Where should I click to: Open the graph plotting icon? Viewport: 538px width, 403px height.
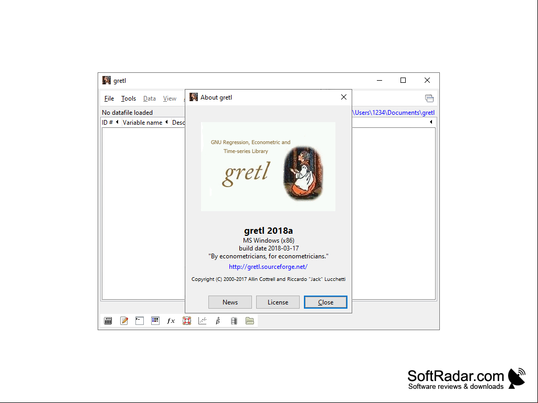(x=203, y=321)
